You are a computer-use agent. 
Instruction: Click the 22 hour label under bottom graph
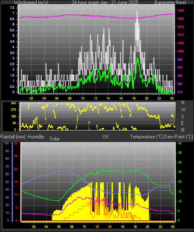(x=160, y=227)
